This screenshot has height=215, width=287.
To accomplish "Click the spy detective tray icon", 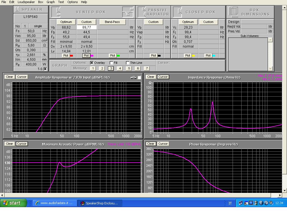I will [x=256, y=203].
